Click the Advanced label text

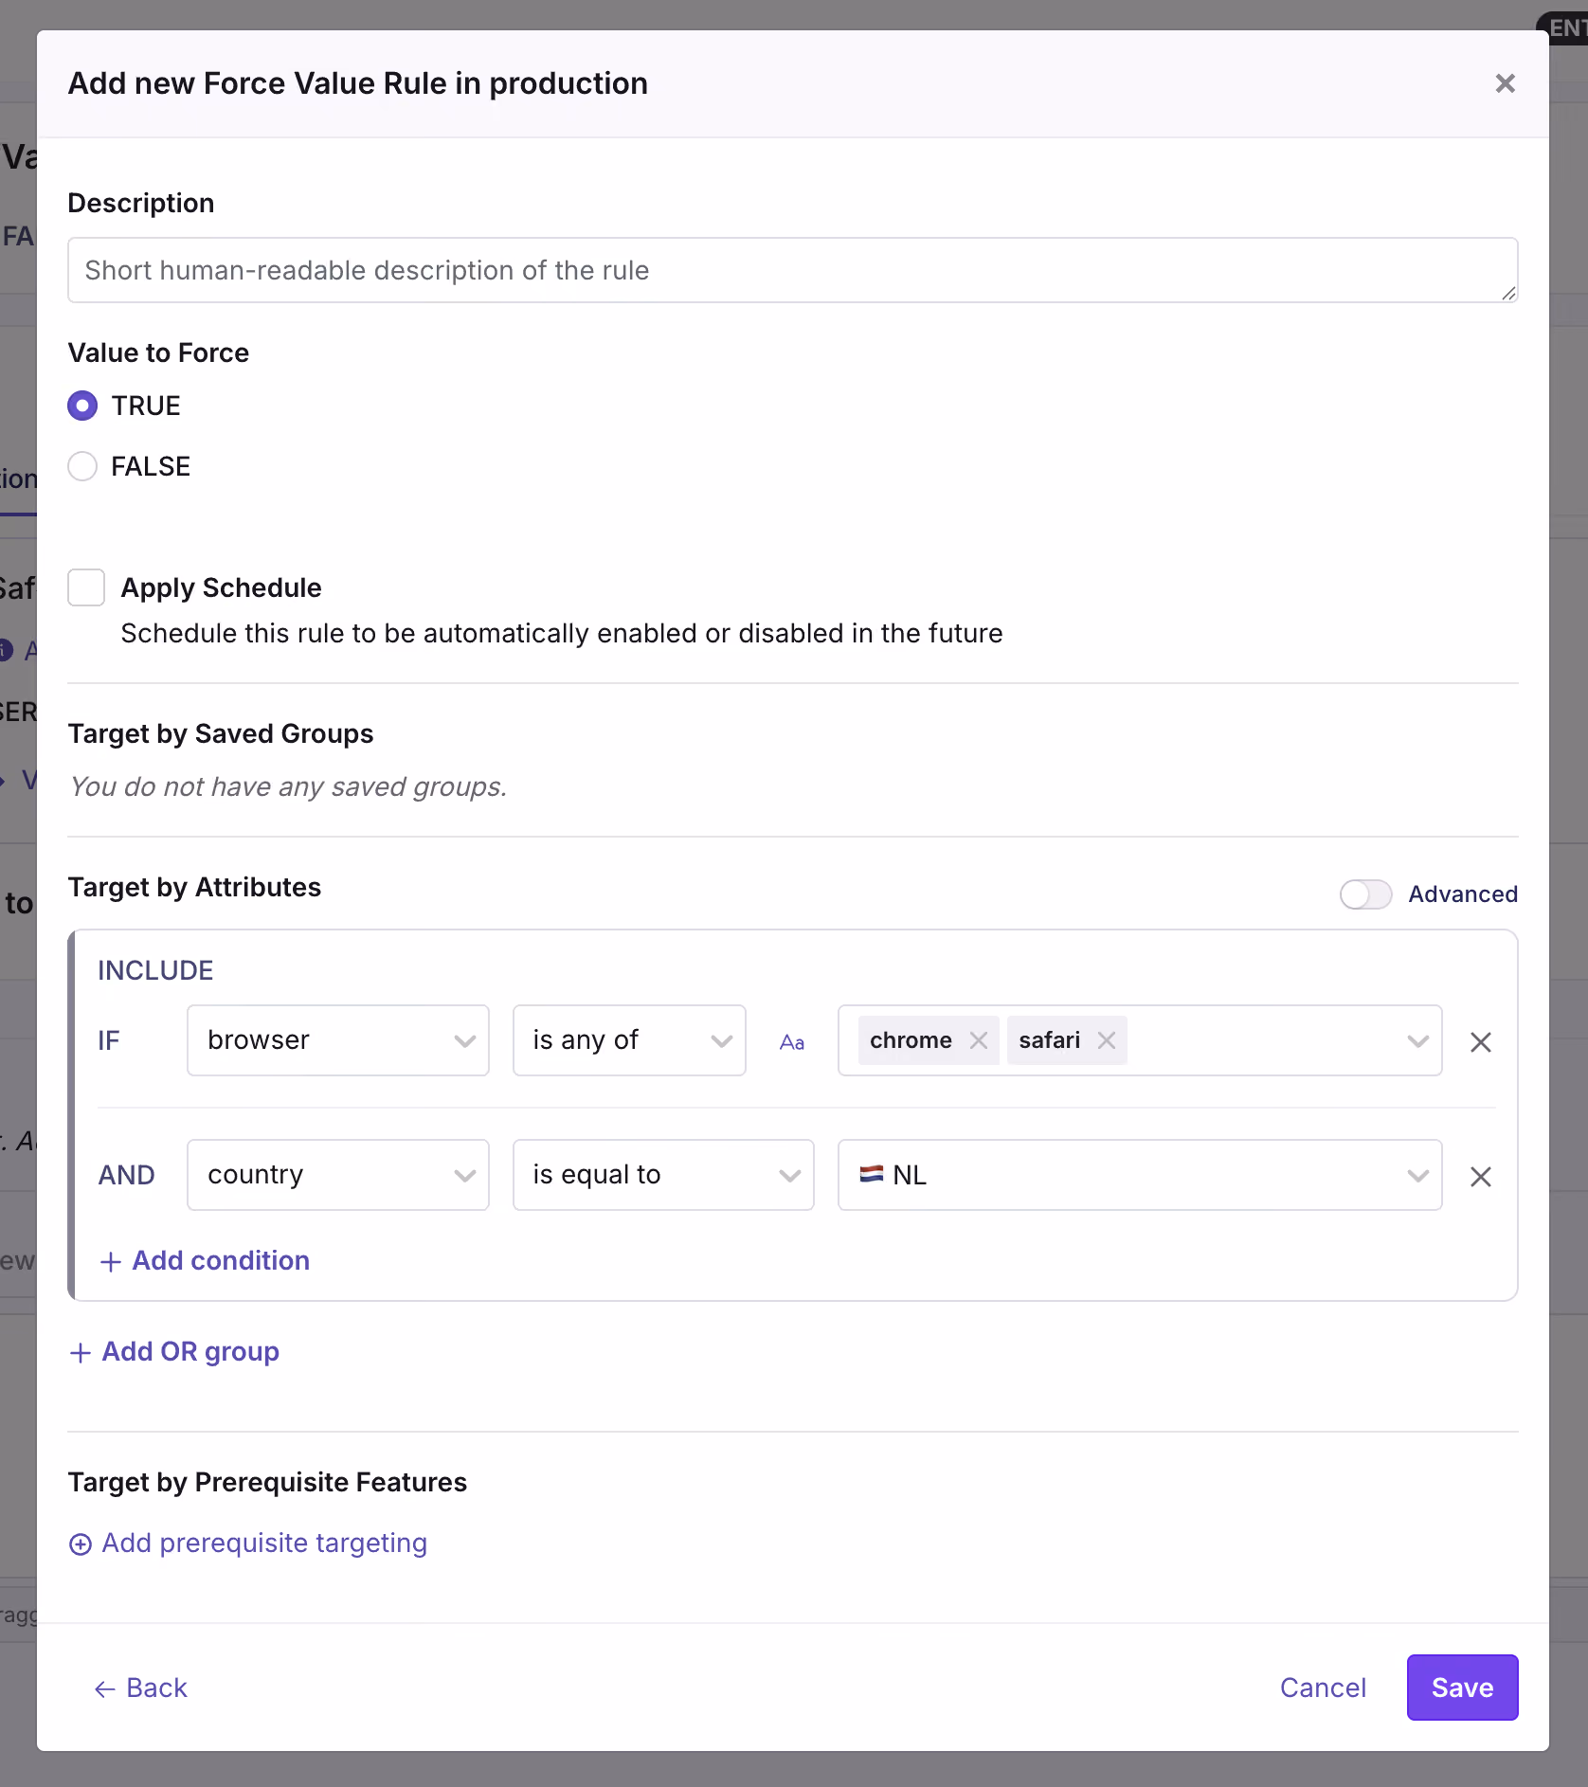click(1463, 893)
